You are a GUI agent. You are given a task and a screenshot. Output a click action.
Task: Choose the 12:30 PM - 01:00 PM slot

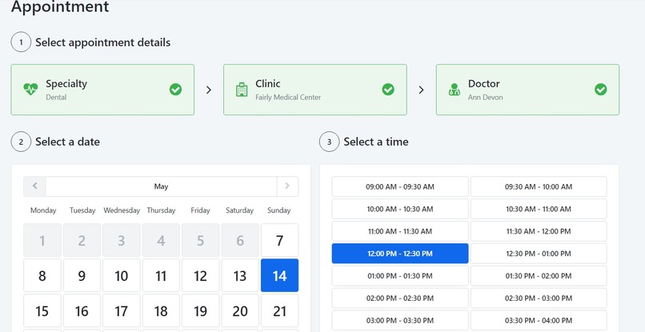[539, 254]
